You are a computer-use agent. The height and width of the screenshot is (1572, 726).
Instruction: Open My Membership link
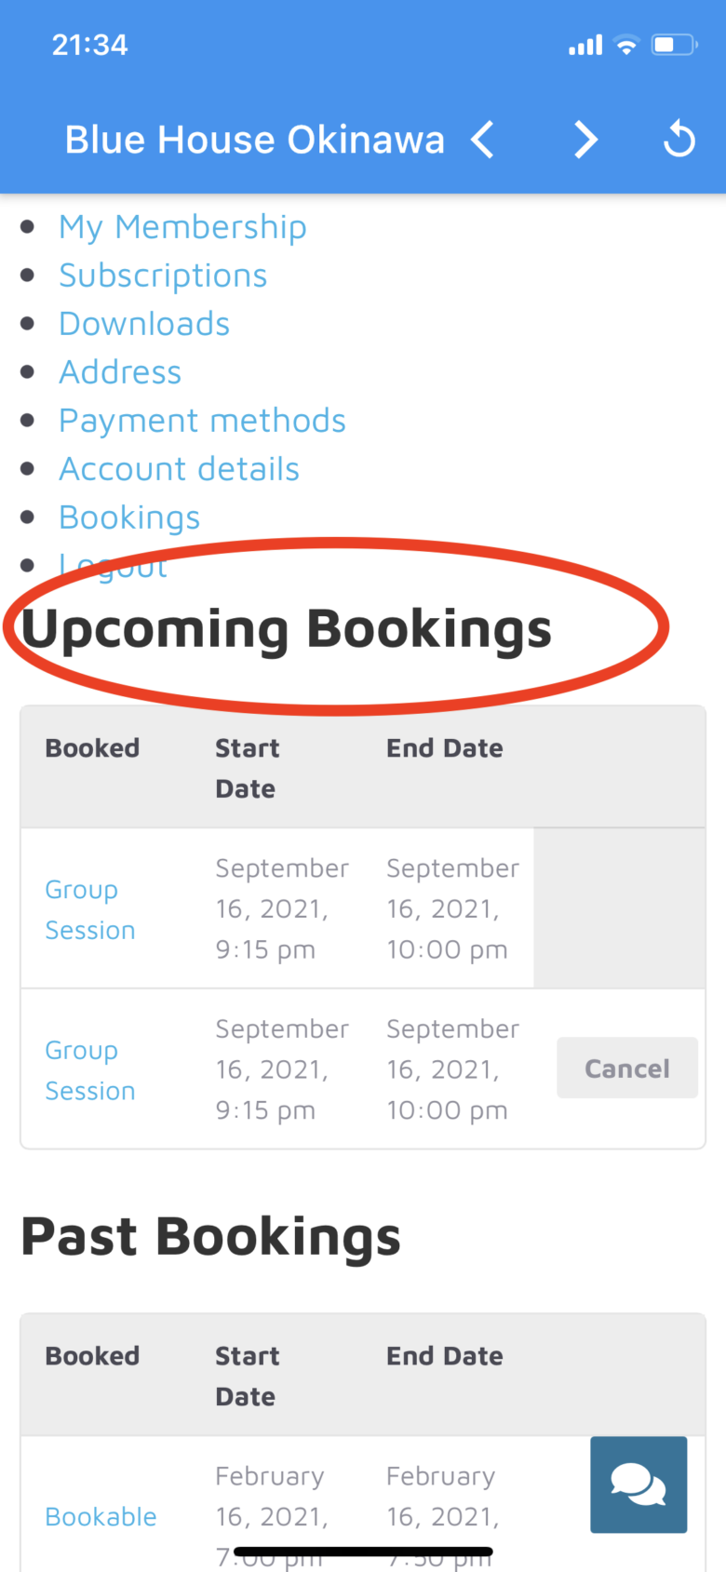click(x=182, y=227)
